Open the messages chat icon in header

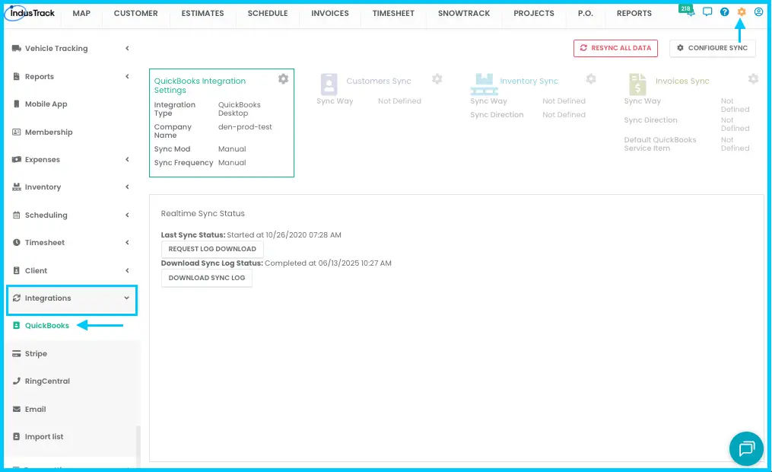(x=707, y=11)
